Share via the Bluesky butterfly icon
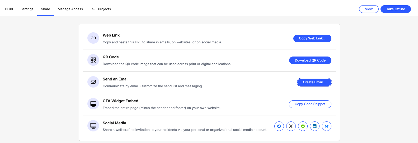Viewport: 418px width, 143px height. click(x=326, y=126)
